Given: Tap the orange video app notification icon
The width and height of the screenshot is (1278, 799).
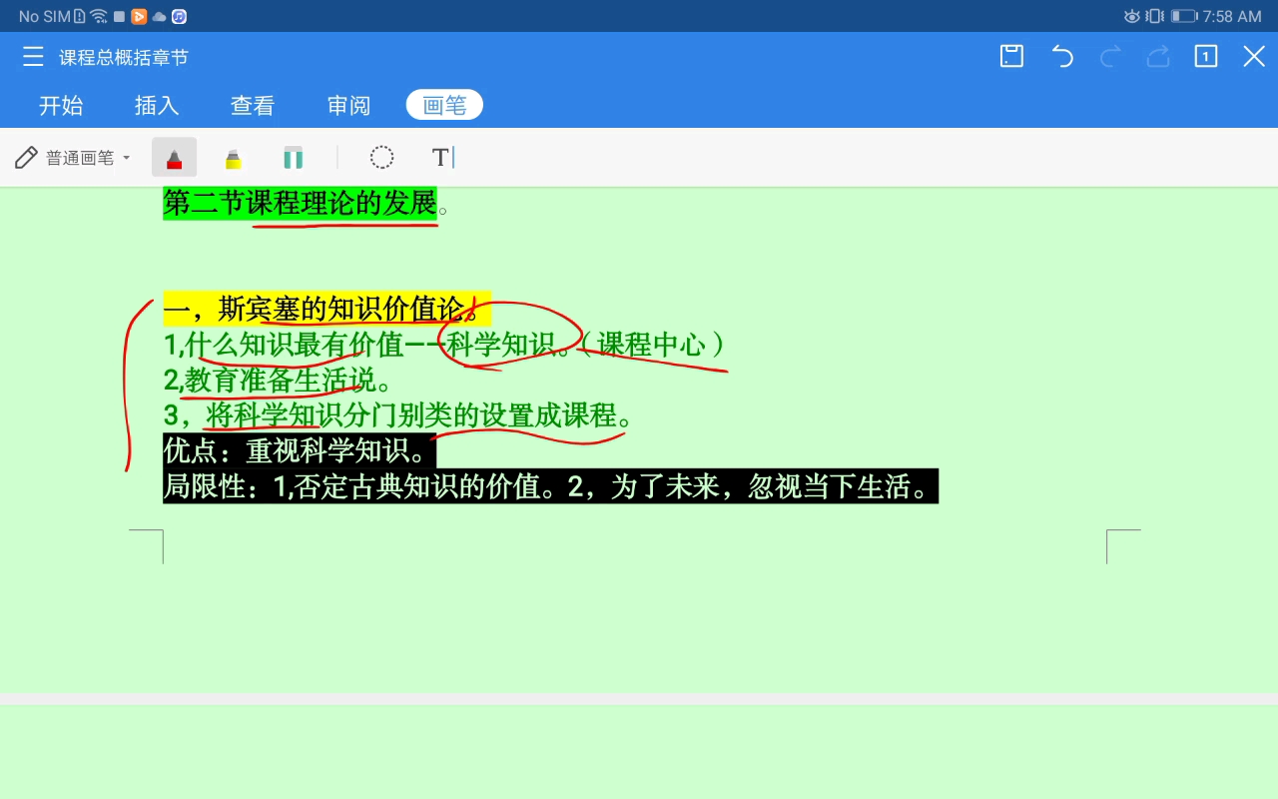Looking at the screenshot, I should click(x=139, y=16).
